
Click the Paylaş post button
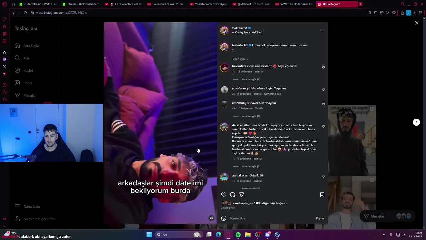click(320, 218)
